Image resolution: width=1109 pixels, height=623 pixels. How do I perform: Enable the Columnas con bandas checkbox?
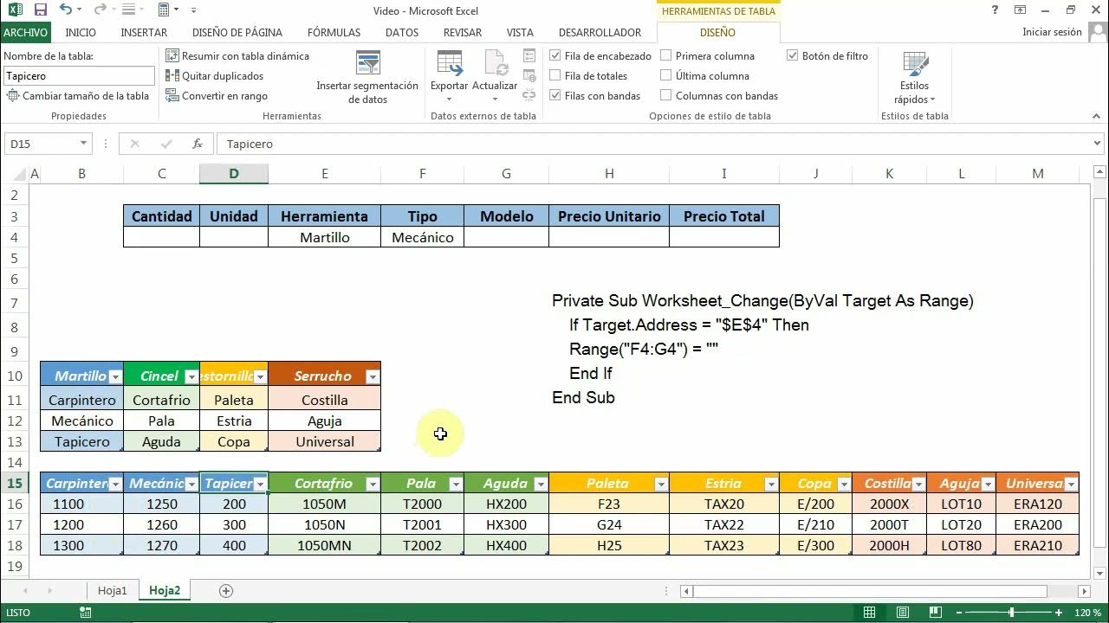click(x=666, y=95)
